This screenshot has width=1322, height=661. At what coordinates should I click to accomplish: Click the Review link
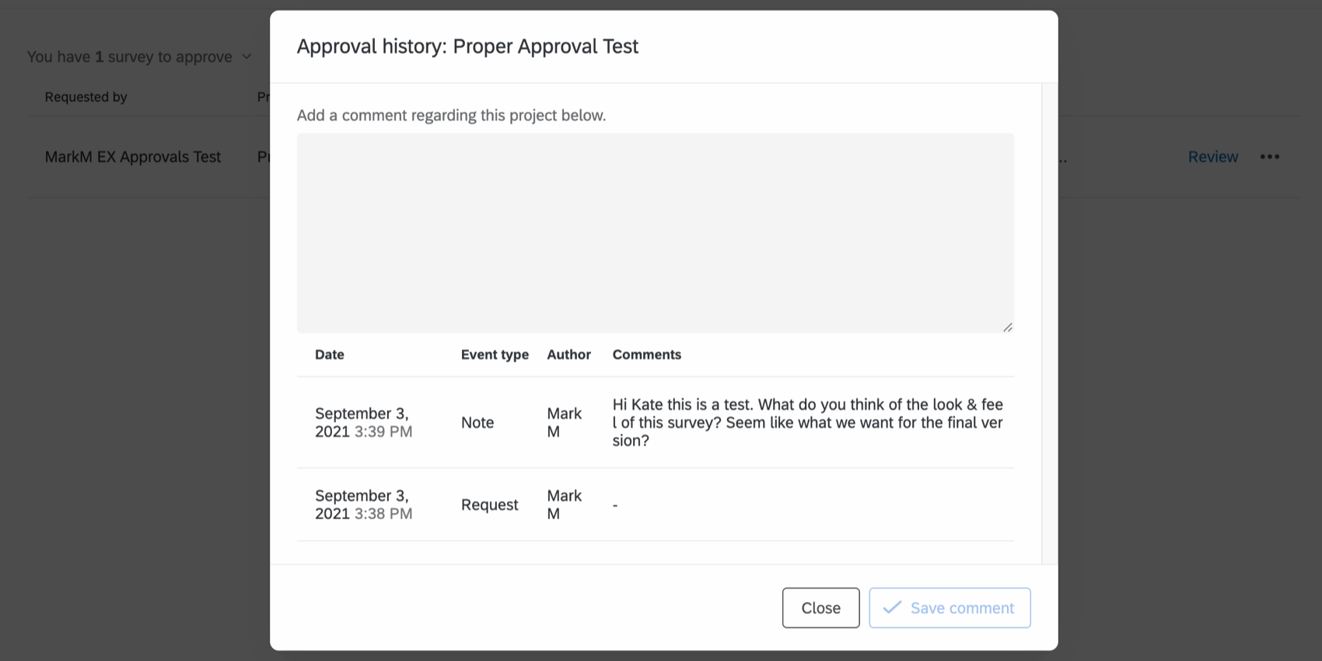point(1212,156)
